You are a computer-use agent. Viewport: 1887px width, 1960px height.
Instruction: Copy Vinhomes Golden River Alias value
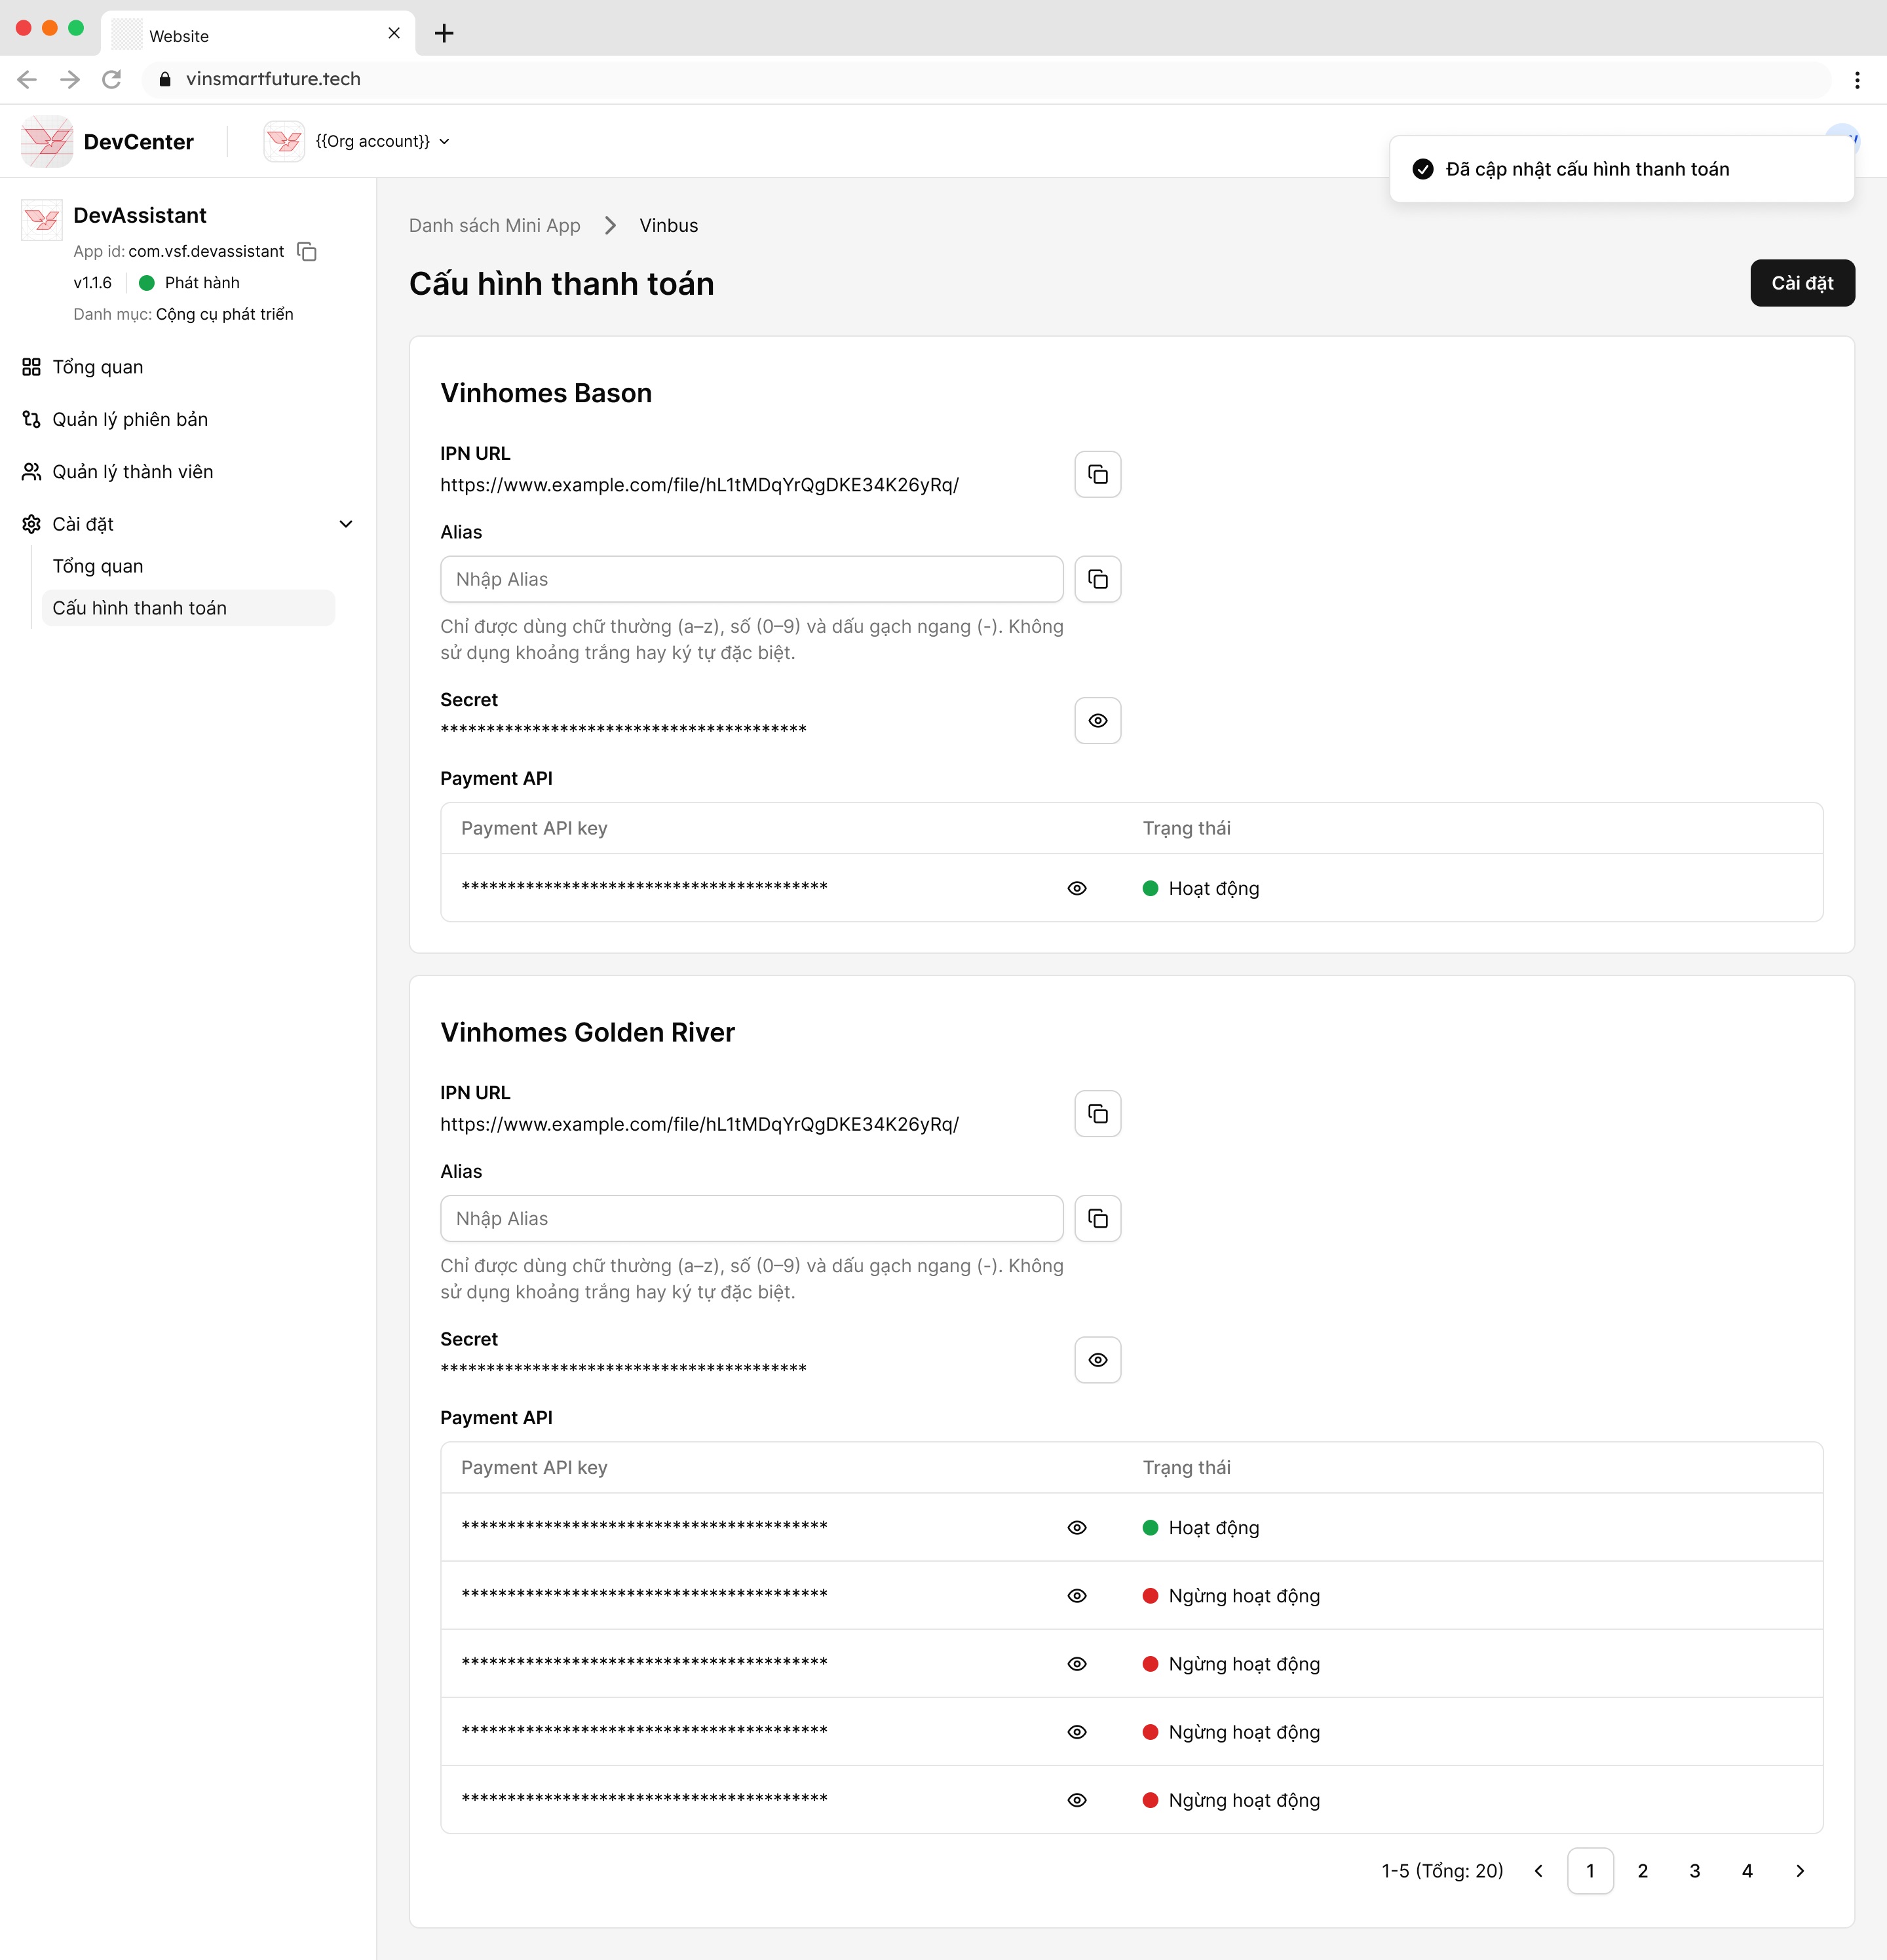click(x=1097, y=1218)
